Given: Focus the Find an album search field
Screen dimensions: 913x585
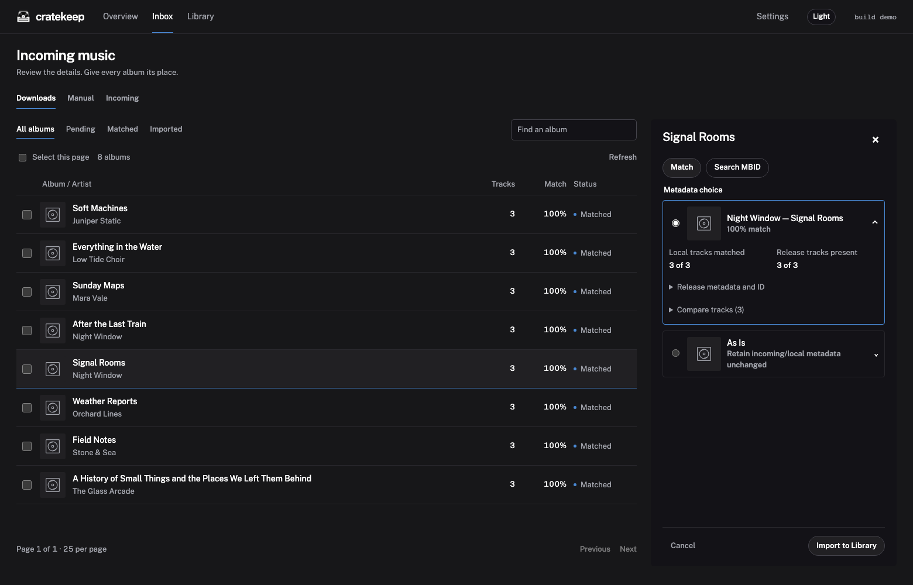Looking at the screenshot, I should pyautogui.click(x=574, y=130).
